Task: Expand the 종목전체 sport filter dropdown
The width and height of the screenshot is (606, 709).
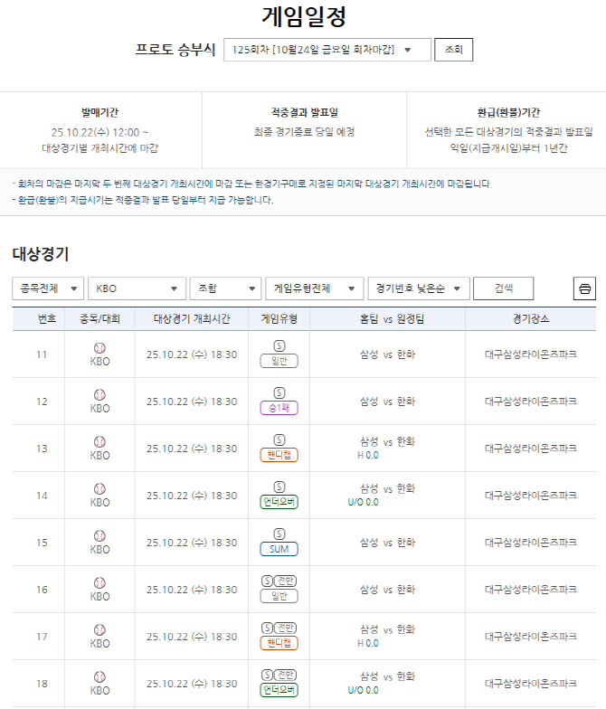Action: [48, 288]
